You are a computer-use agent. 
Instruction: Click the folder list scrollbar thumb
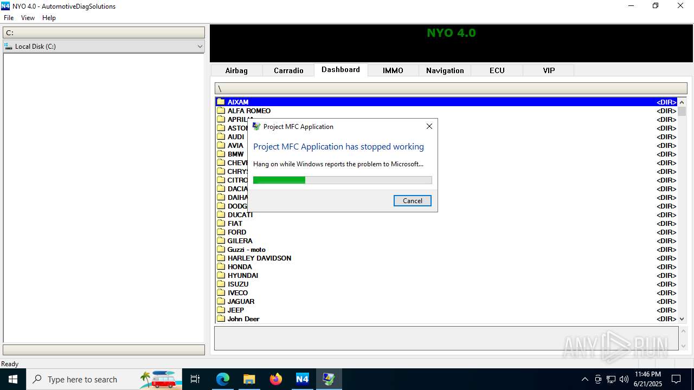point(682,112)
